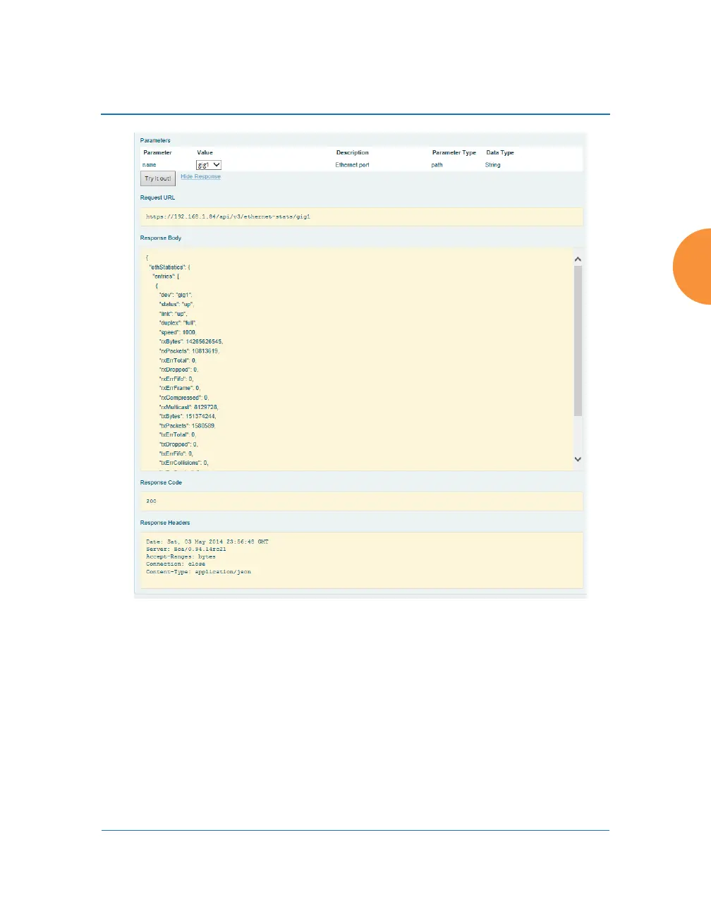Click the response body scroll down arrow

coord(578,459)
